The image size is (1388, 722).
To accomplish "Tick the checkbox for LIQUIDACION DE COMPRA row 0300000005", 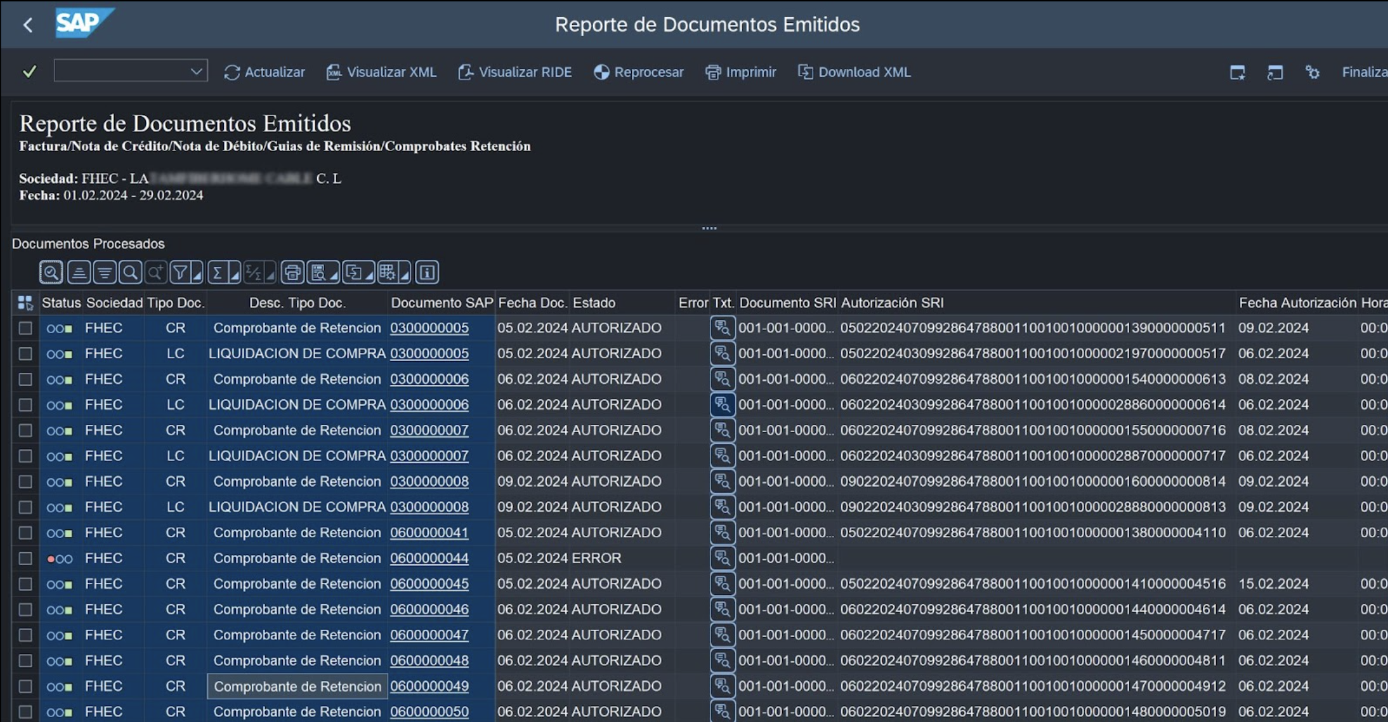I will coord(25,353).
